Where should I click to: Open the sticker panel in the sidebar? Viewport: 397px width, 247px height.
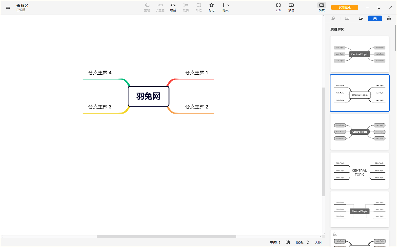pos(361,18)
